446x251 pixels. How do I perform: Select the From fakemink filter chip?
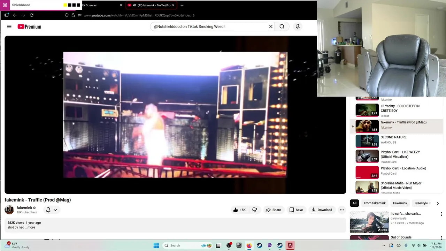pyautogui.click(x=375, y=203)
